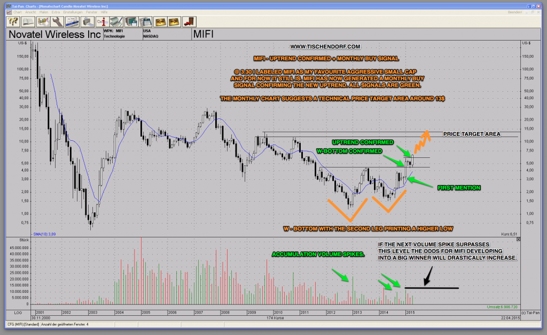
Task: Open the newspaper/news icon
Action: click(72, 21)
